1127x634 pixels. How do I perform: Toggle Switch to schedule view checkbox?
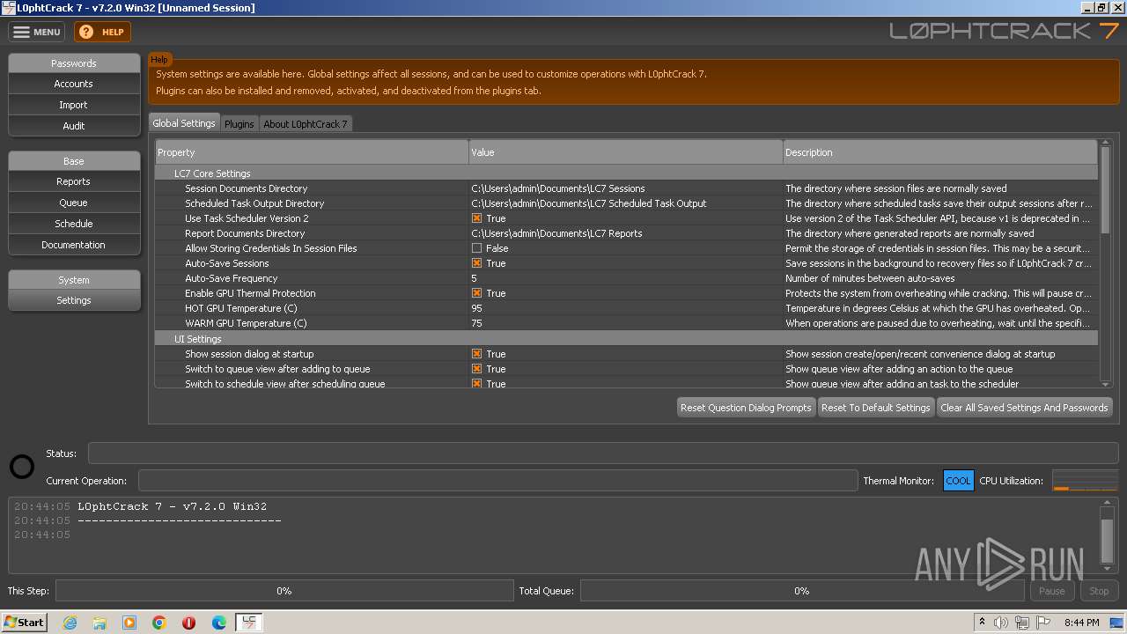(476, 384)
